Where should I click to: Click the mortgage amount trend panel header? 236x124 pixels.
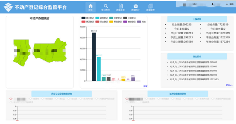point(178,94)
